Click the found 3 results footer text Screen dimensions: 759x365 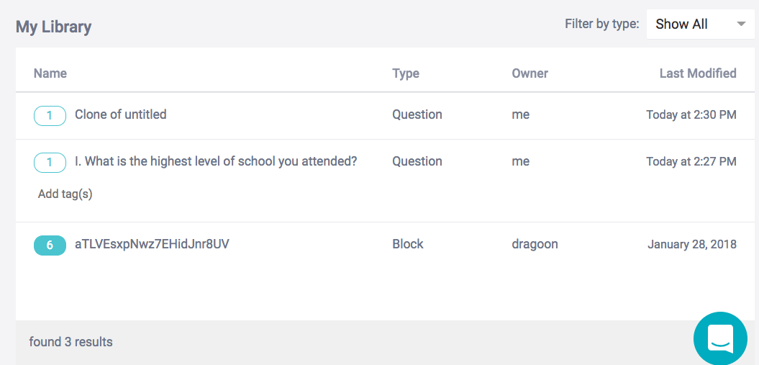(71, 342)
